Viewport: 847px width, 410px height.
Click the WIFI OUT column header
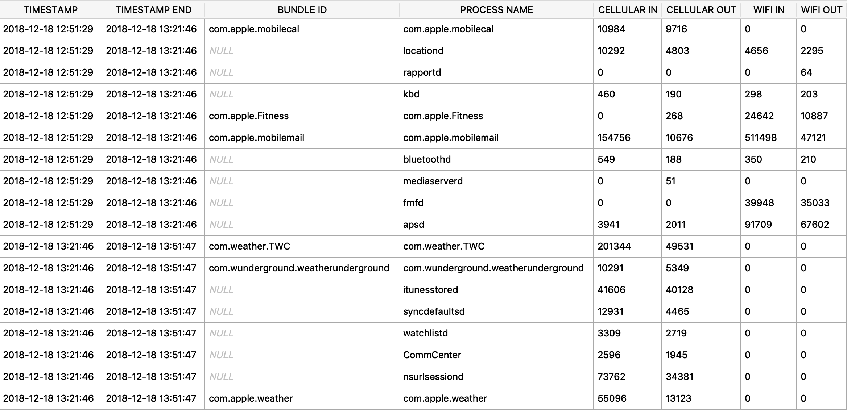[822, 10]
